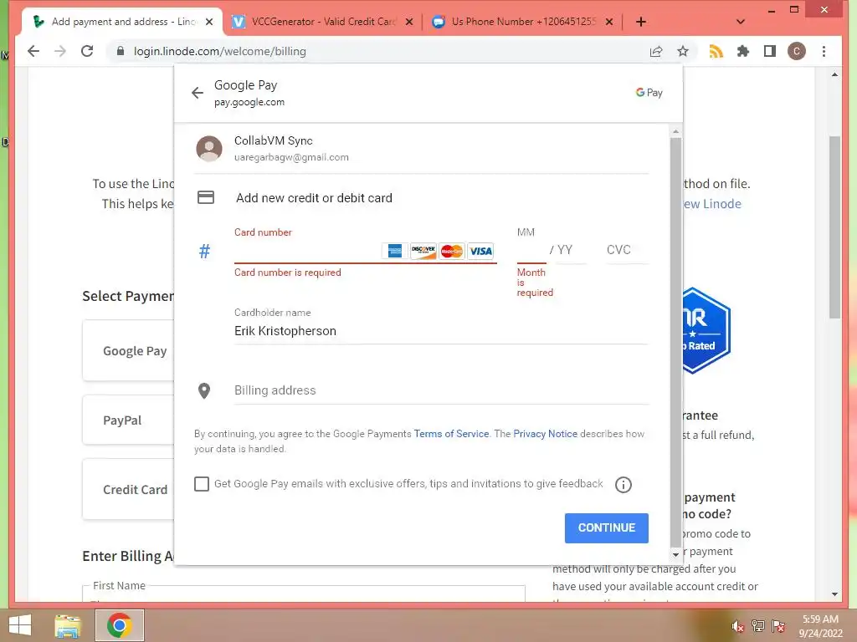Image resolution: width=857 pixels, height=642 pixels.
Task: Bookmark this page with the star icon
Action: [x=683, y=51]
